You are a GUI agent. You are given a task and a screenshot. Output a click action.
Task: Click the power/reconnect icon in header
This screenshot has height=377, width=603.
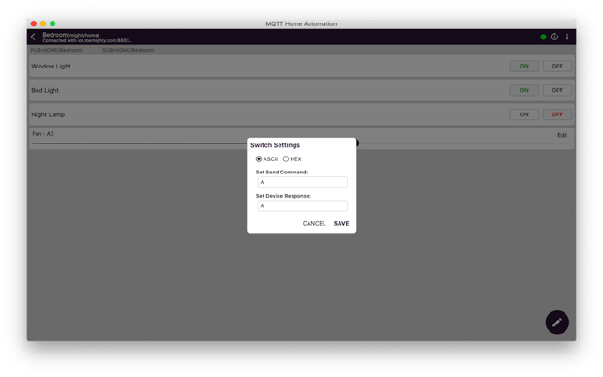(x=554, y=38)
